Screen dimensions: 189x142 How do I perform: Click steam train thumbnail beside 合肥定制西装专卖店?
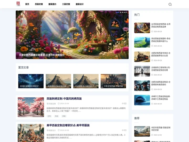coord(142,57)
